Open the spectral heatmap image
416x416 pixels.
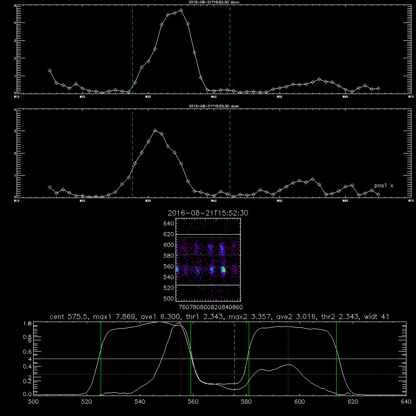(208, 260)
